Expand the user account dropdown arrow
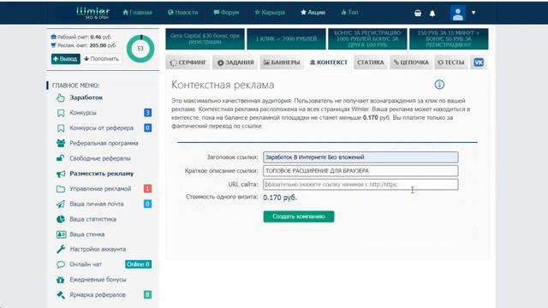 [x=474, y=13]
